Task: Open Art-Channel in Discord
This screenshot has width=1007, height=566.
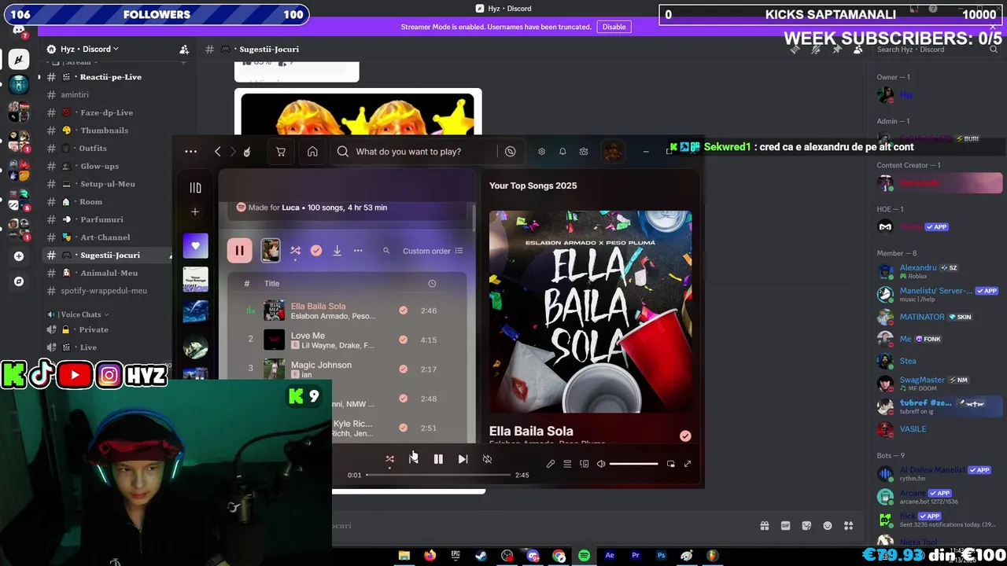Action: point(105,237)
